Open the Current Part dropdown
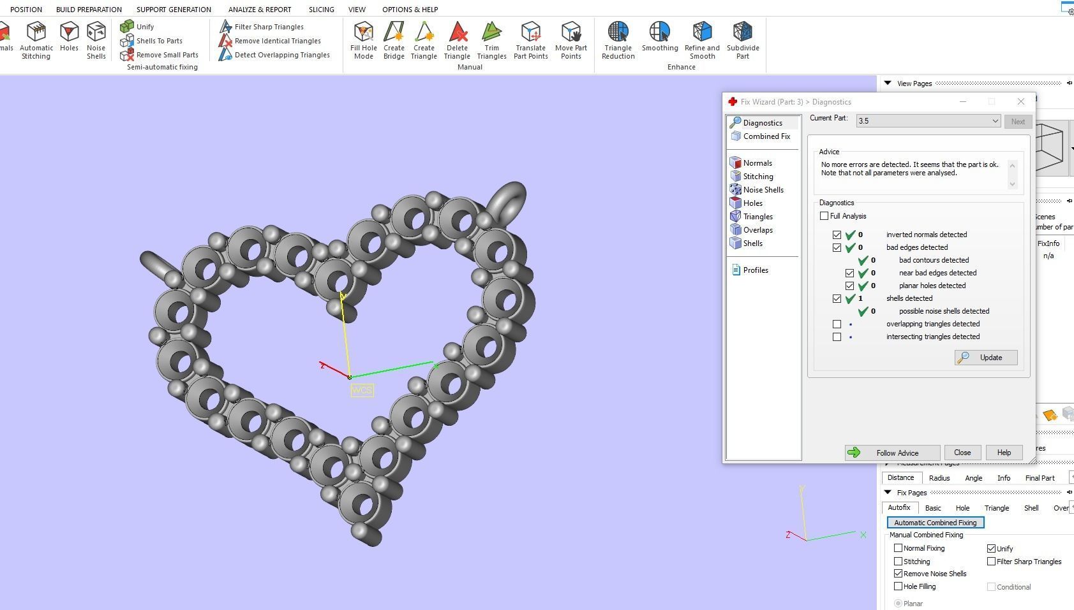This screenshot has width=1074, height=610. point(929,121)
